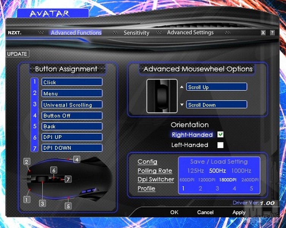Click the OK button

coord(174,212)
